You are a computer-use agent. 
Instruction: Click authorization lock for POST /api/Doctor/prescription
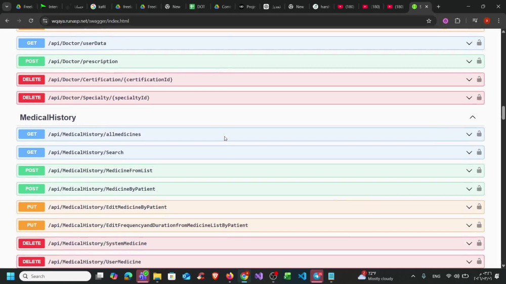pyautogui.click(x=479, y=61)
